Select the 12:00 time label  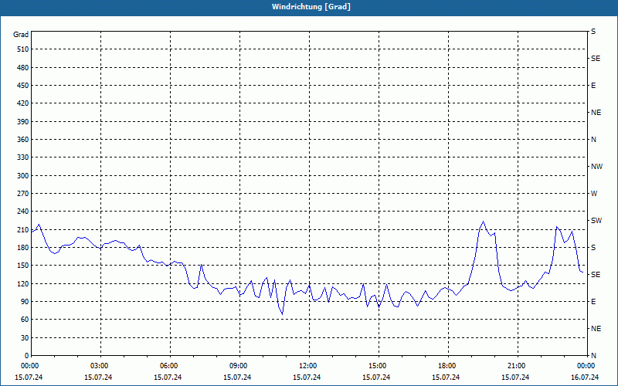click(308, 366)
